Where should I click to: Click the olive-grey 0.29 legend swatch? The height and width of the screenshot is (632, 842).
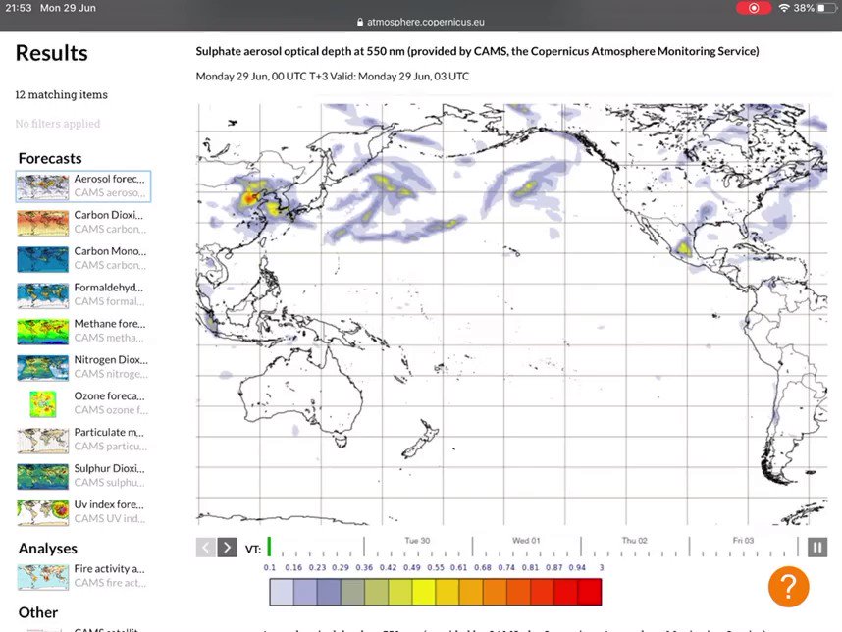point(352,592)
